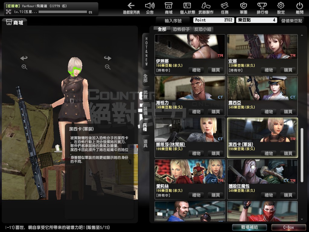Viewport: 309px width, 232px height.
Task: Click the exit (離開) power icon
Action: [x=300, y=8]
